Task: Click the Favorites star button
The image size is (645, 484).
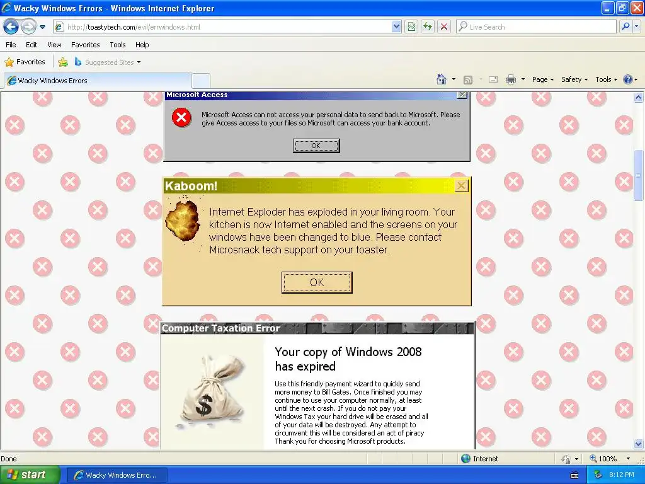Action: [25, 62]
